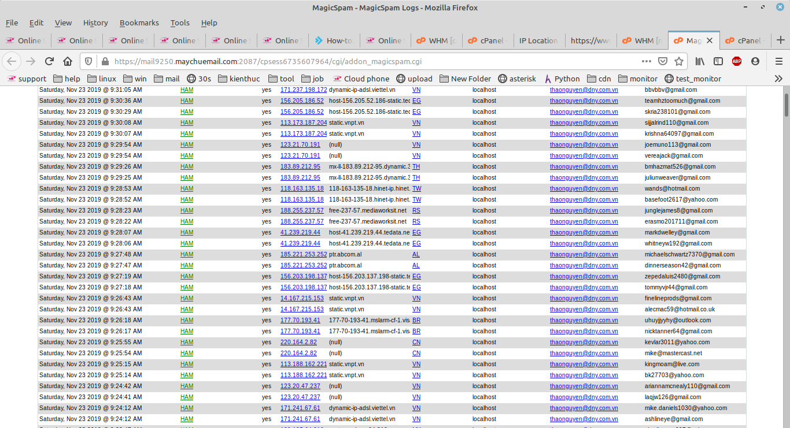Go to the Firefox home page
790x428 pixels.
click(68, 61)
